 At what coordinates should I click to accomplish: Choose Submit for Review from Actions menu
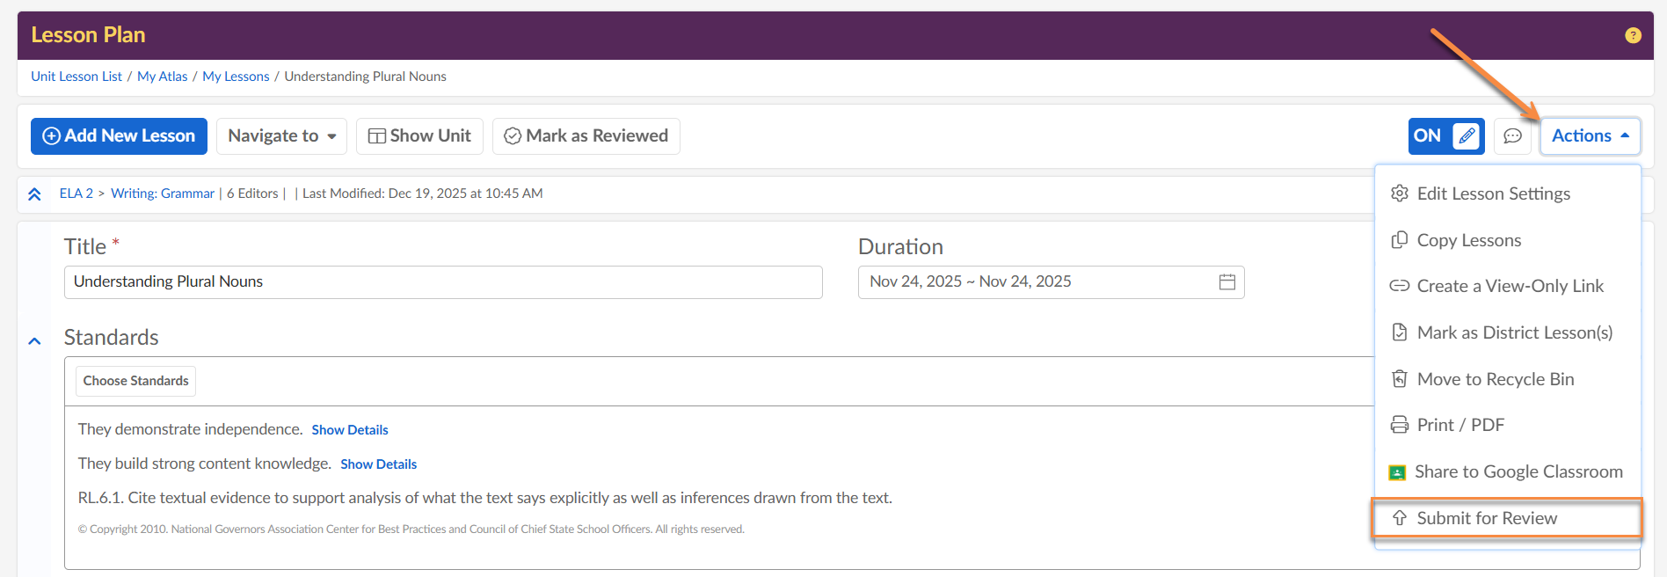[1486, 518]
